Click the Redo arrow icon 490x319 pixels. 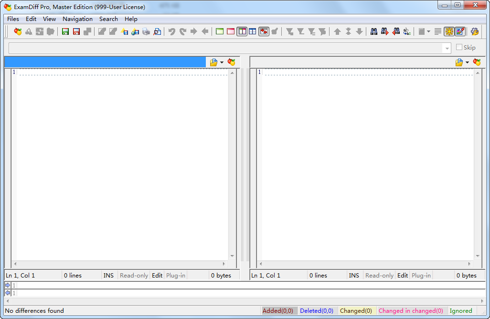point(183,31)
